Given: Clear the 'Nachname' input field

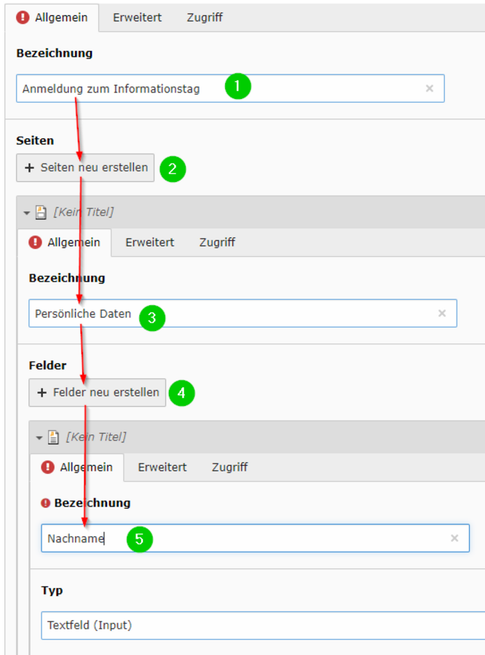Looking at the screenshot, I should click(454, 538).
